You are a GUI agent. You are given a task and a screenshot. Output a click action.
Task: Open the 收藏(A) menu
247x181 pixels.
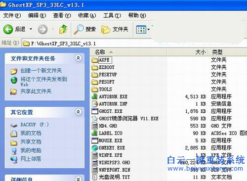(x=87, y=15)
